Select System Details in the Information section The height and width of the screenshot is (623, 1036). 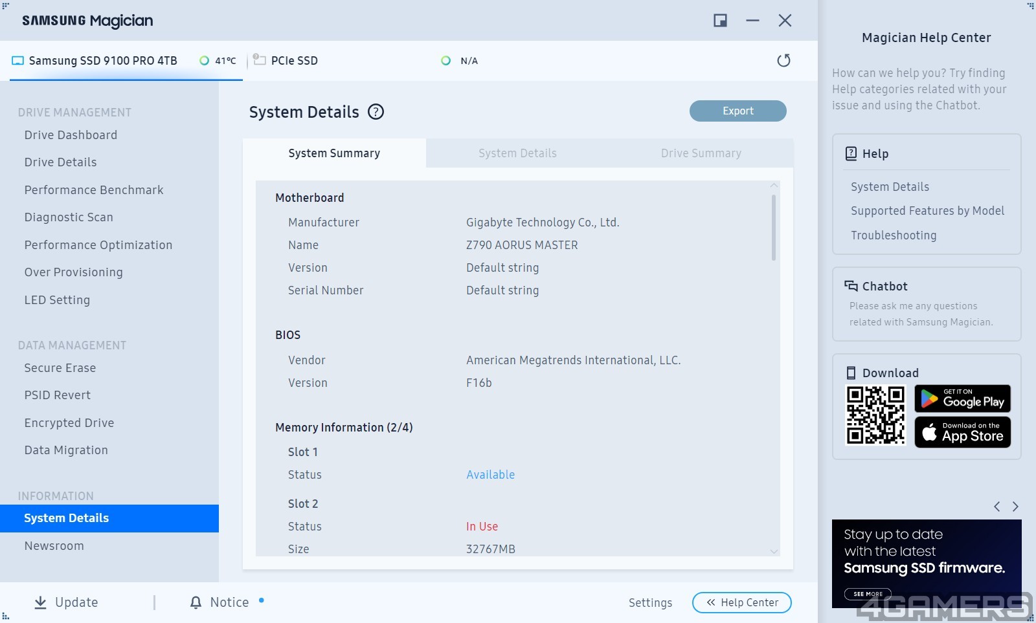(x=109, y=518)
